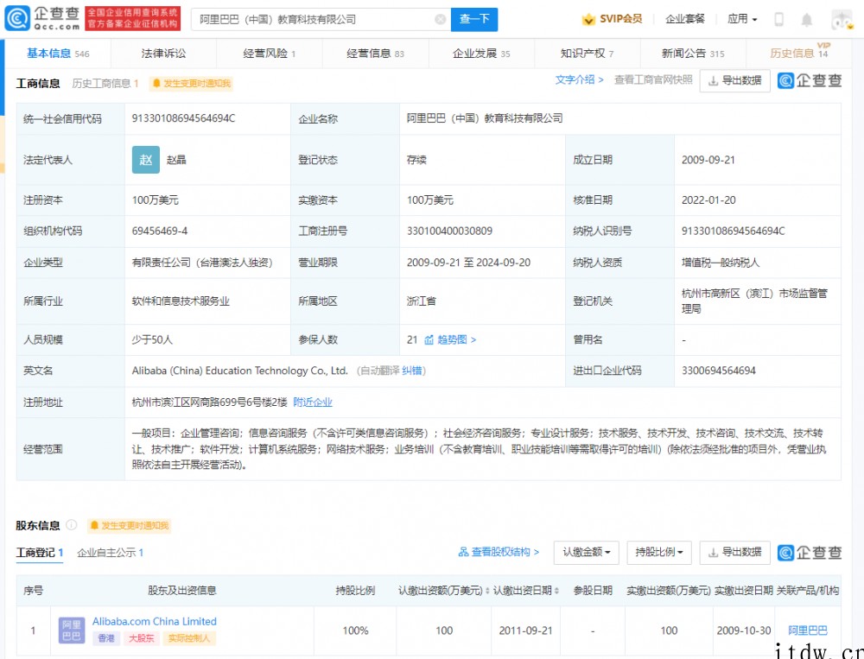The image size is (864, 659).
Task: Click the info icon beside 股东信息
Action: click(x=72, y=524)
